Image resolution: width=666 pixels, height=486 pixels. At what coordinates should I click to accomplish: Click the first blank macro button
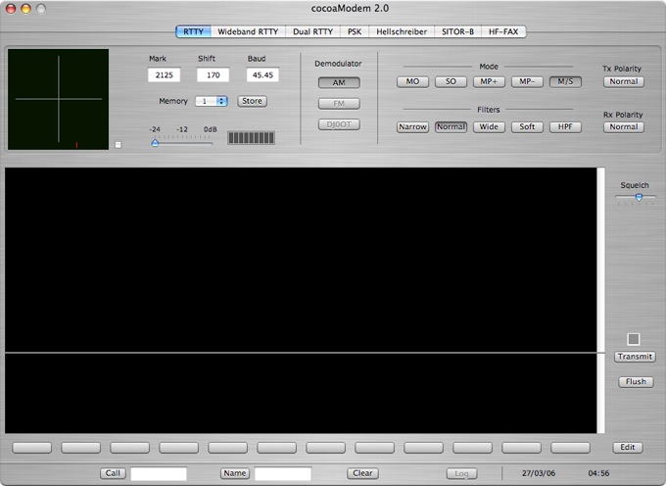coord(32,448)
